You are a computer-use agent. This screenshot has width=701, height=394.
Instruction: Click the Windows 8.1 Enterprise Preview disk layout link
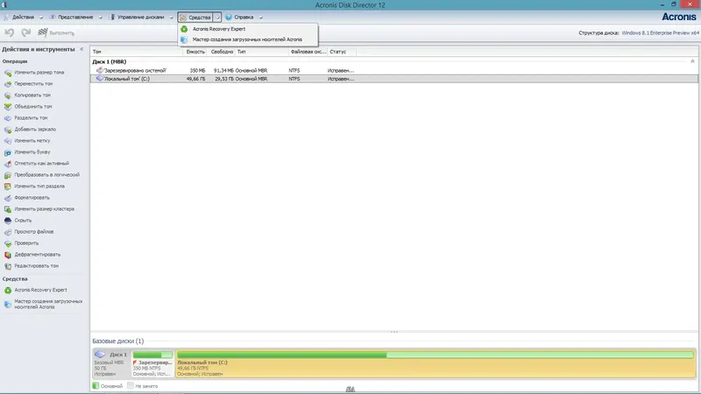point(660,33)
